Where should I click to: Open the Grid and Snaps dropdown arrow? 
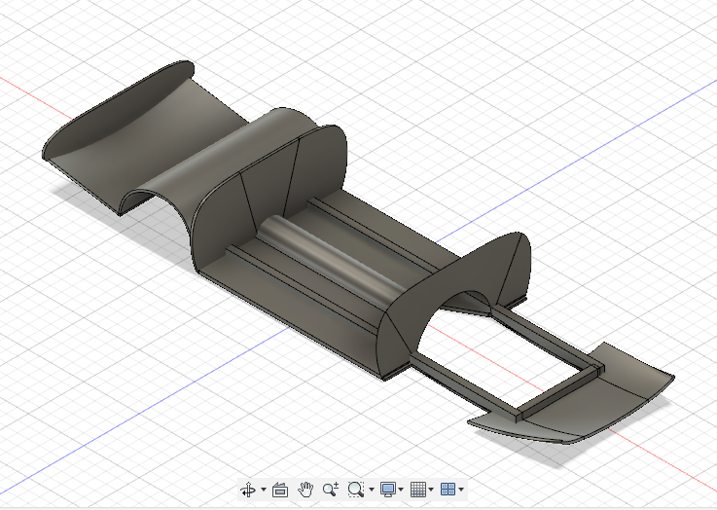click(431, 490)
